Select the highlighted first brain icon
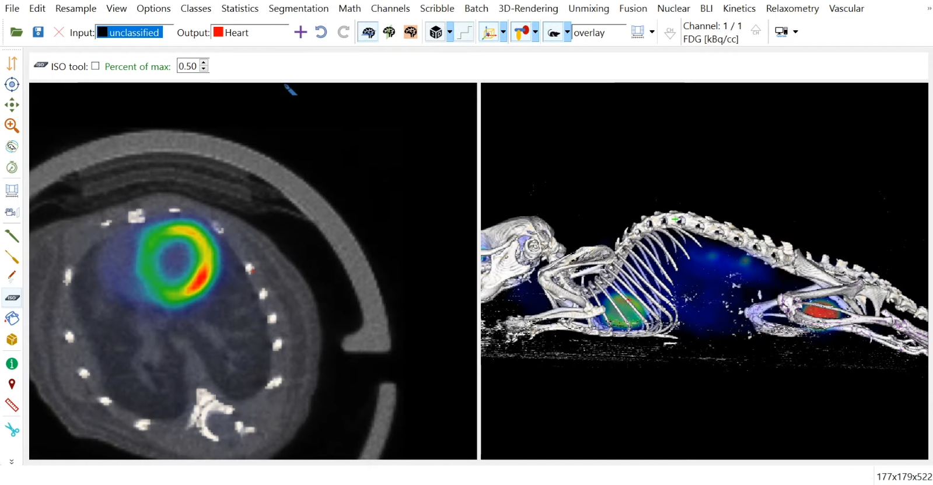Viewport: 933px width, 485px height. 368,33
